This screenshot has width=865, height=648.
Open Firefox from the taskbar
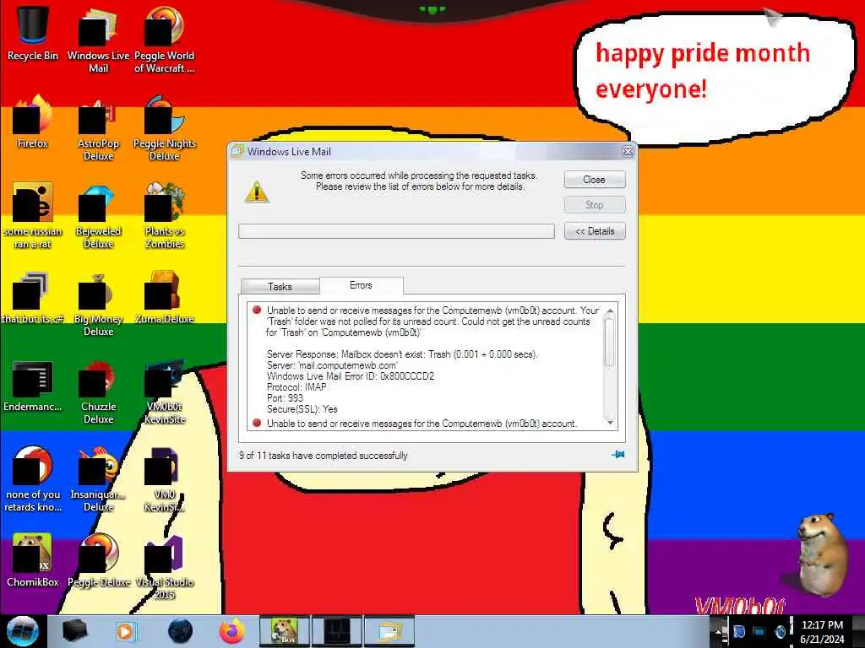231,631
